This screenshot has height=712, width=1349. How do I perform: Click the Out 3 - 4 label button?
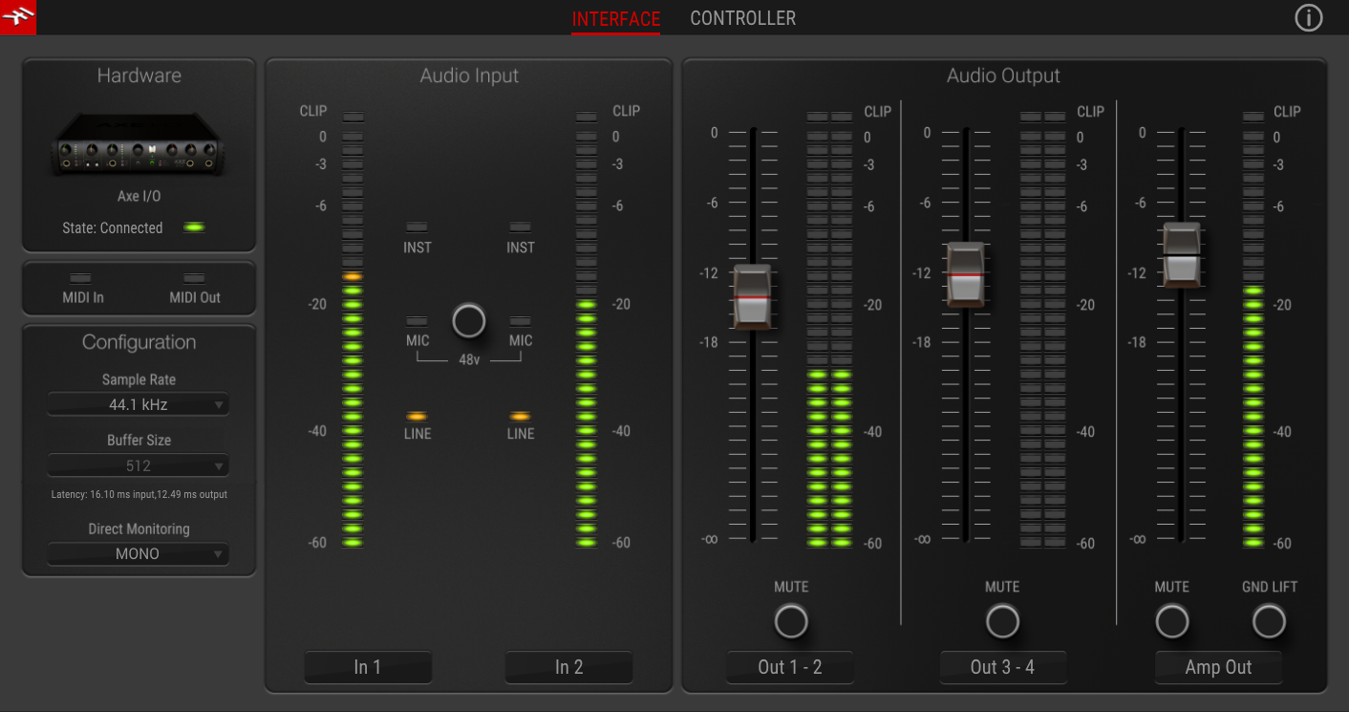1003,667
